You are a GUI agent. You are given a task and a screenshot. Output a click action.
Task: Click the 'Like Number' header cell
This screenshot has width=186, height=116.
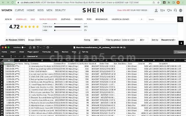point(83,64)
